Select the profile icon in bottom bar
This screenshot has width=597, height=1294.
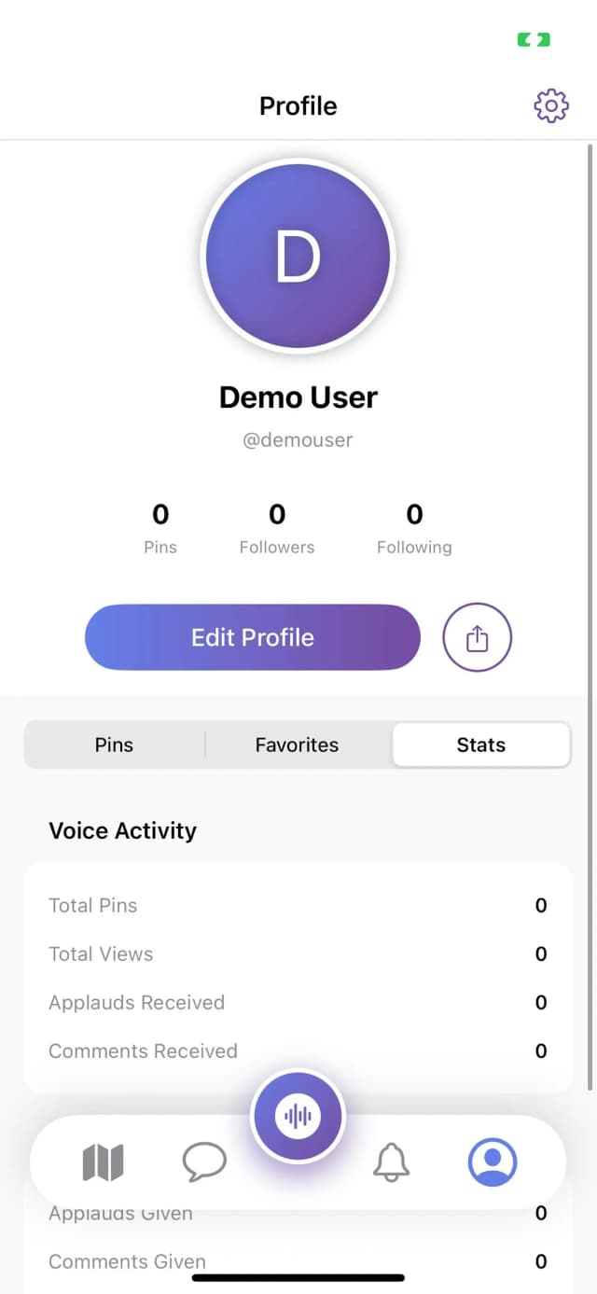point(493,1161)
